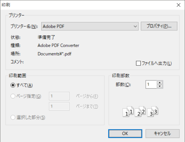Select the すべて radio button
Screen dimensions: 185x142
[13, 85]
